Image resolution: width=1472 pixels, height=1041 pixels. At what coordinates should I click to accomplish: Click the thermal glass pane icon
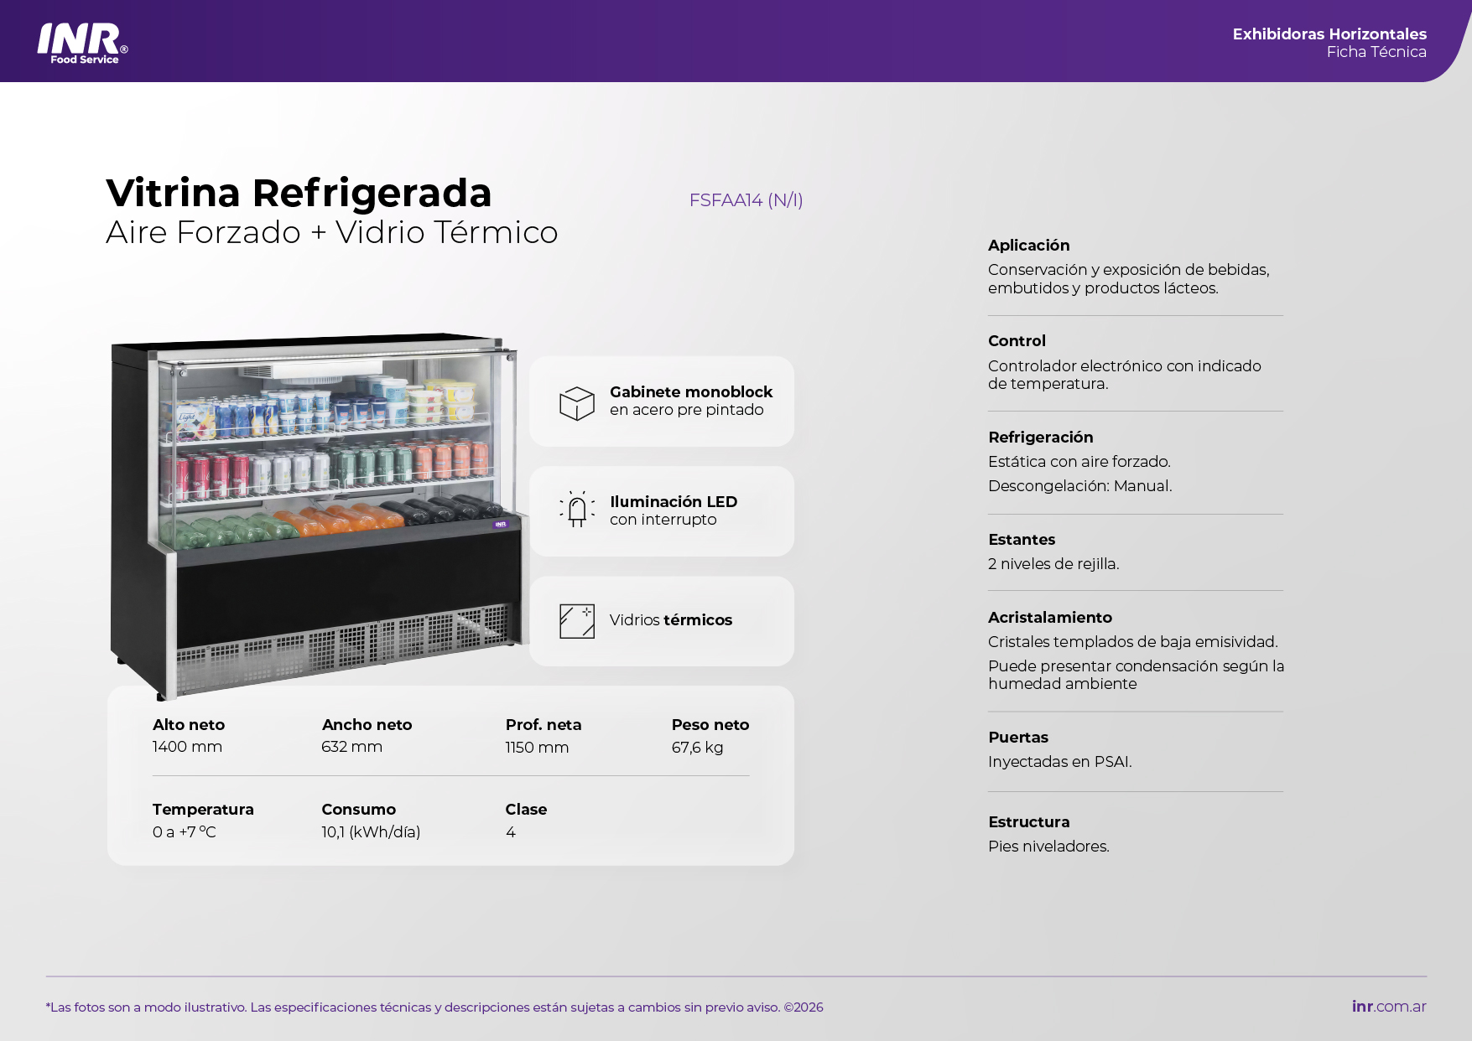[x=576, y=621]
